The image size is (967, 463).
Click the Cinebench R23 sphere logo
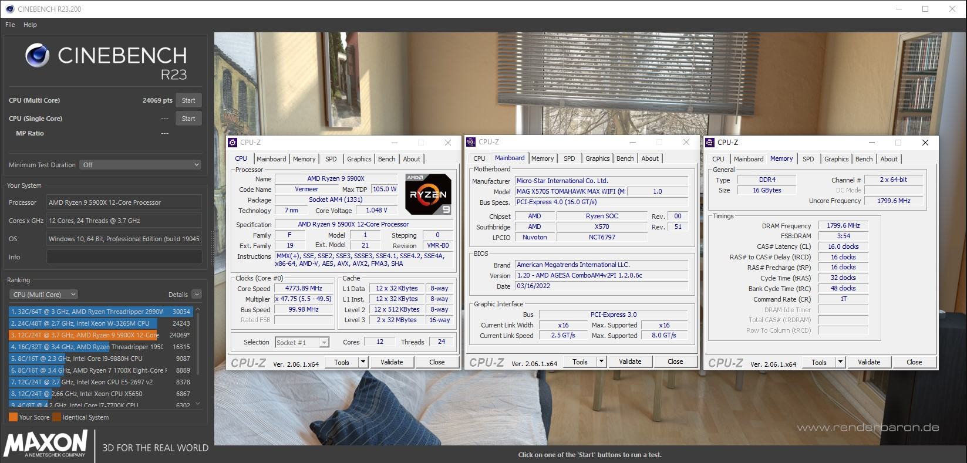pyautogui.click(x=37, y=56)
